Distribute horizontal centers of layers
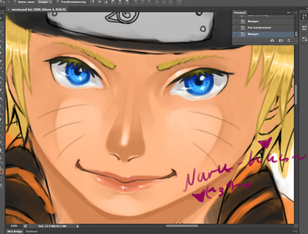 point(164,2)
